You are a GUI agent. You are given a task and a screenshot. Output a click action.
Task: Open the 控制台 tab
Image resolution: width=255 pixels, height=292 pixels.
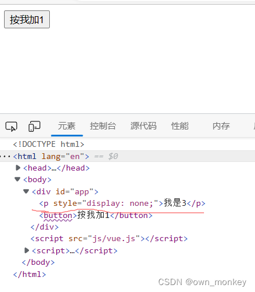tap(103, 126)
